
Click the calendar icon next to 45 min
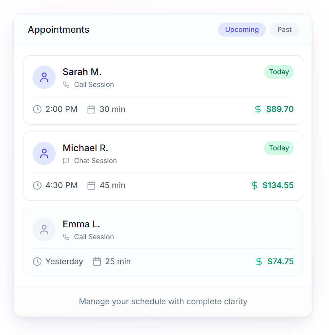coord(91,185)
